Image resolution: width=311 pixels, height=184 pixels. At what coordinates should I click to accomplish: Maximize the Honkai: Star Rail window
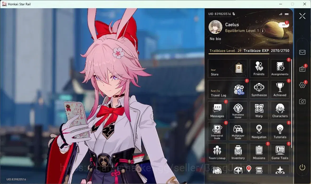click(293, 4)
